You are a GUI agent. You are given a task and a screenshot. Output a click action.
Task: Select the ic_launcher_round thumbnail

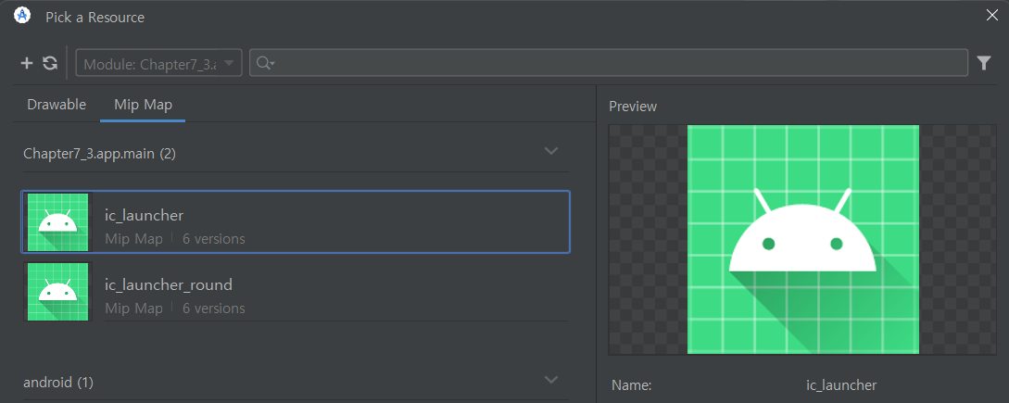58,292
